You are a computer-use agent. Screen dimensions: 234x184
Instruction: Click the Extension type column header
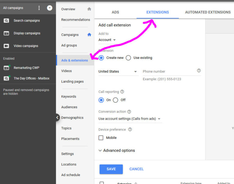(x=191, y=183)
